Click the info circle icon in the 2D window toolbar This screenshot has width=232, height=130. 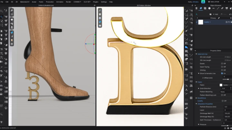tap(100, 18)
